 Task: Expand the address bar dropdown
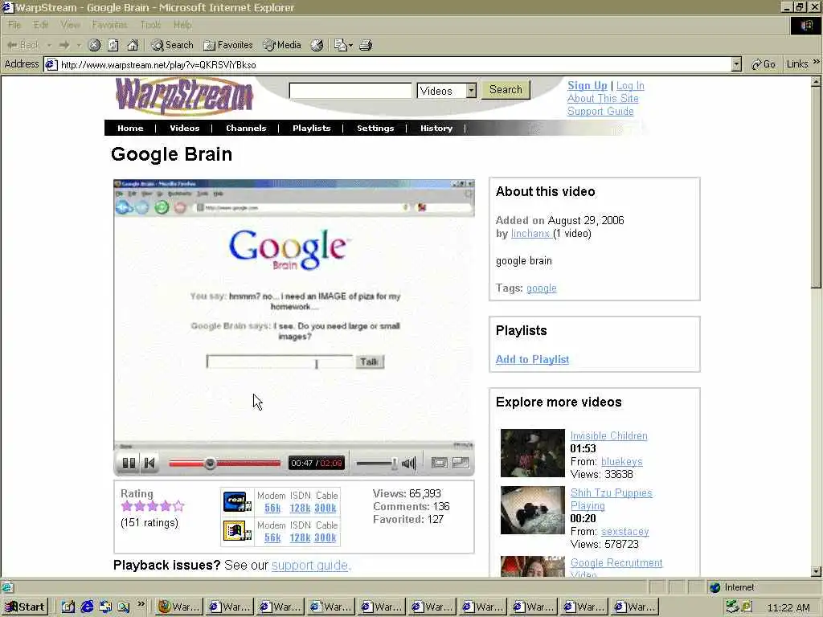736,64
